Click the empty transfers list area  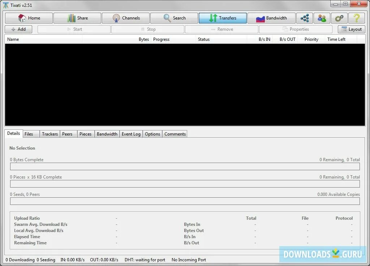(x=185, y=85)
